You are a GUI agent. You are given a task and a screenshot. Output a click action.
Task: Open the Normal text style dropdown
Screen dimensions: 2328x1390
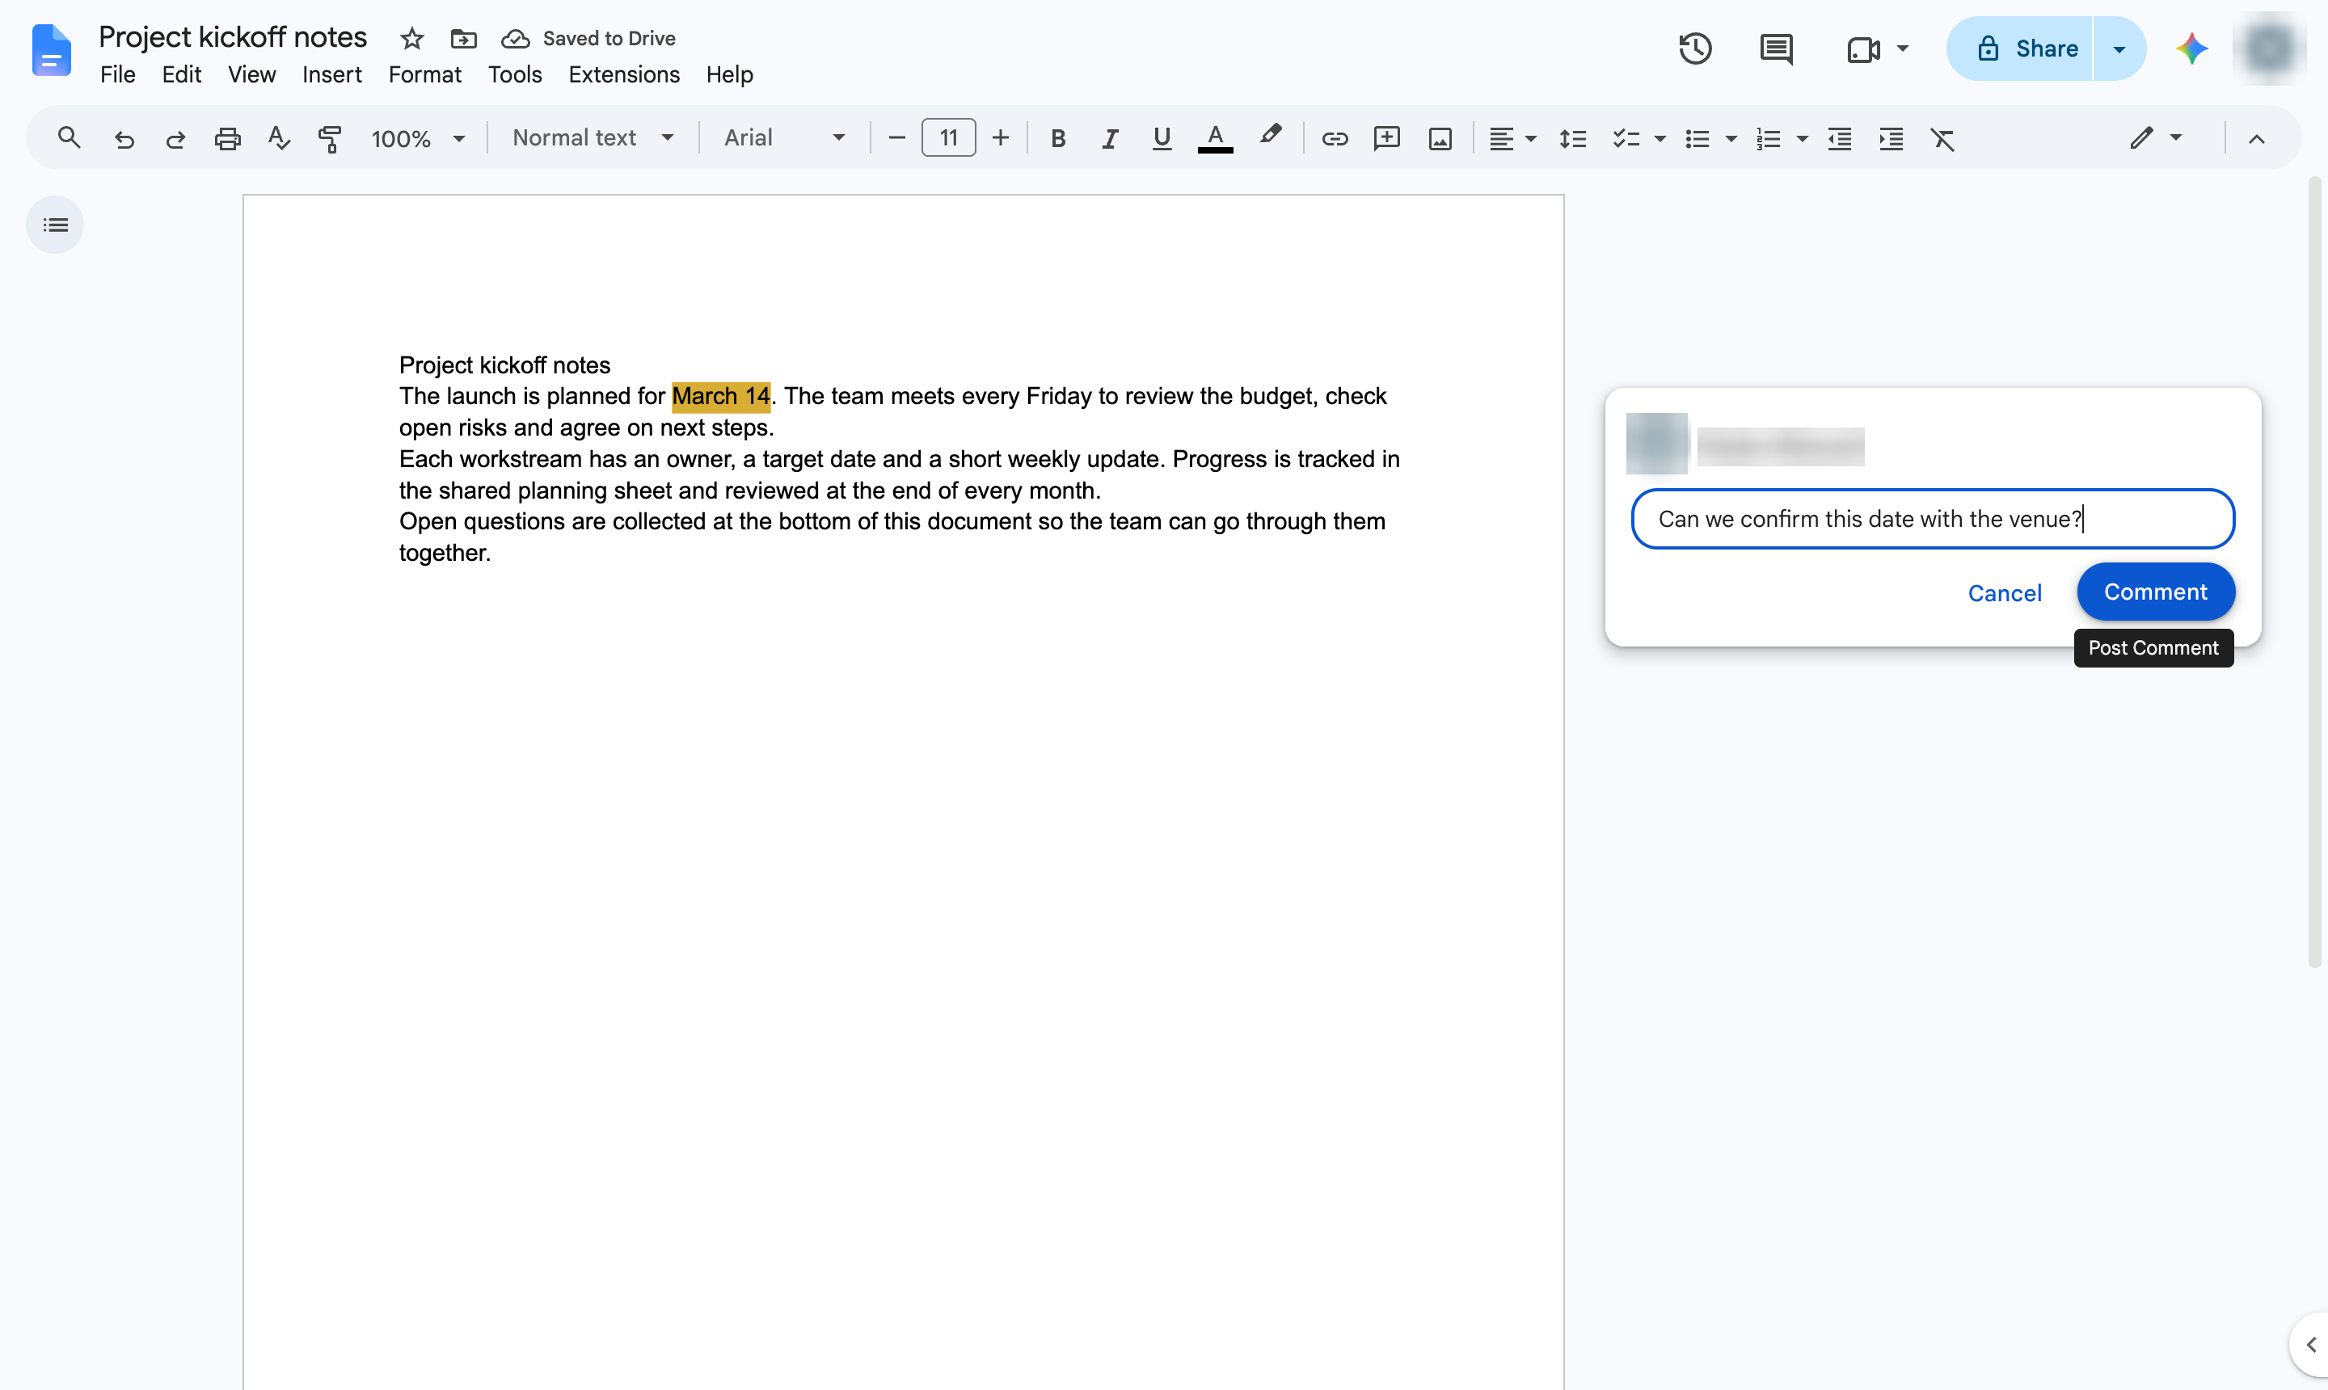click(x=593, y=139)
